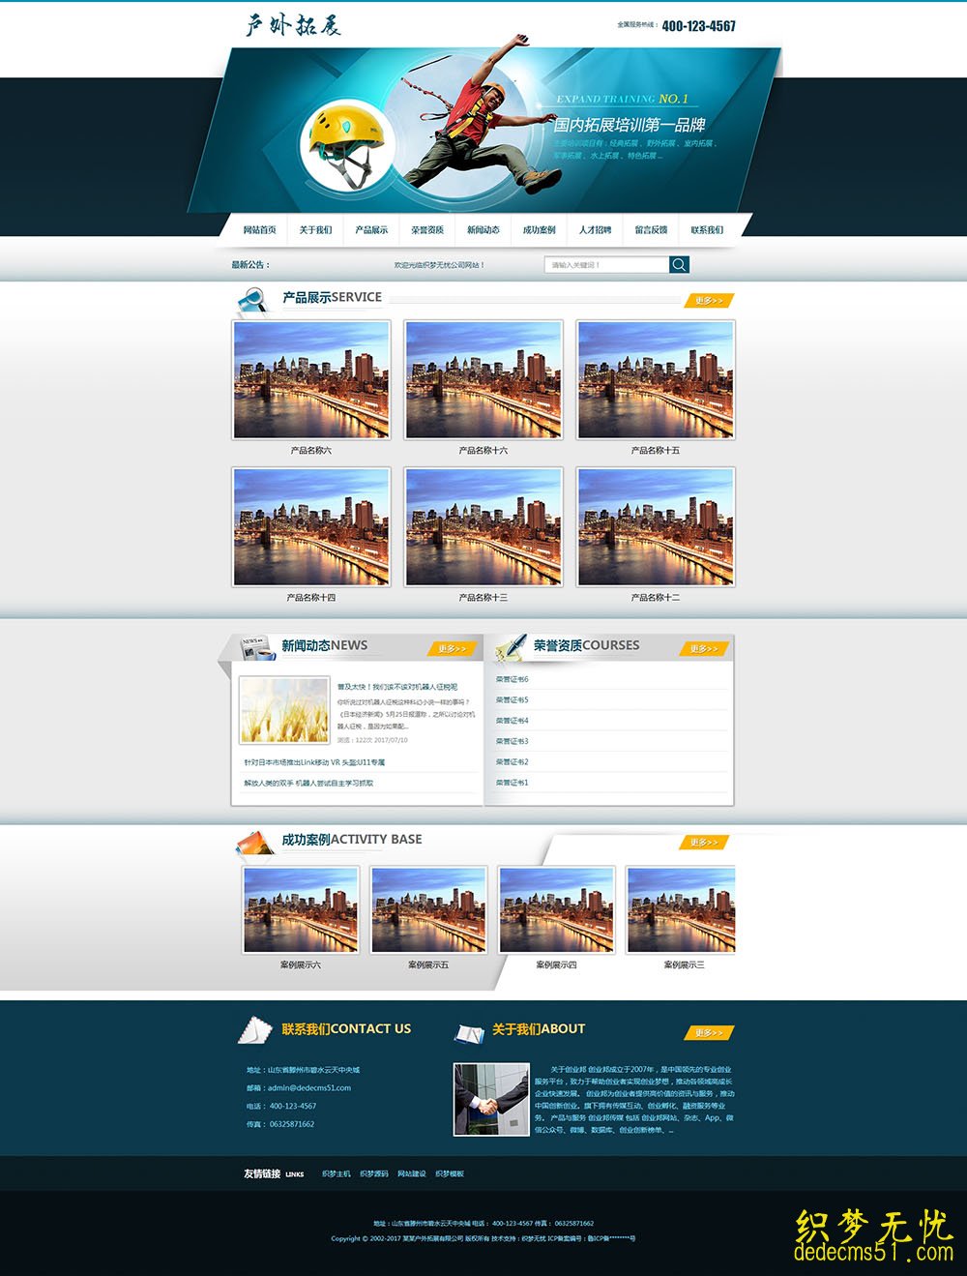Screen dimensions: 967x1276
Task: Click the newspaper icon beside 新闻动态NEWS
Action: tap(256, 647)
